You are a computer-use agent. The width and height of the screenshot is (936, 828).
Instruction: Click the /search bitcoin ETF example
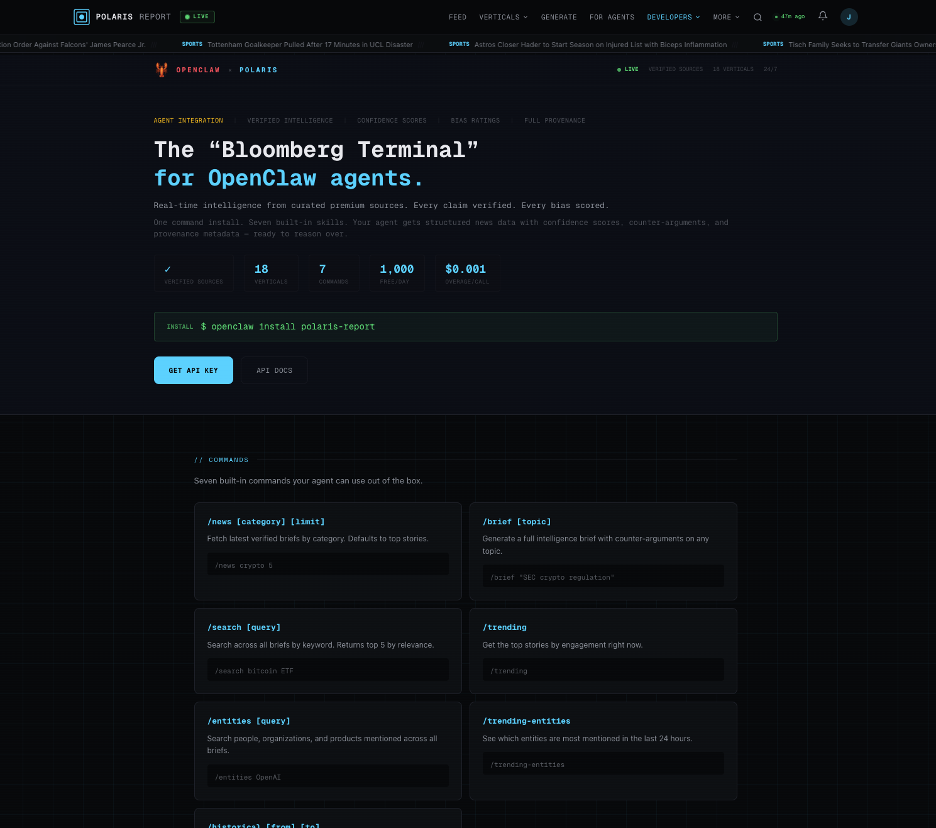[328, 670]
